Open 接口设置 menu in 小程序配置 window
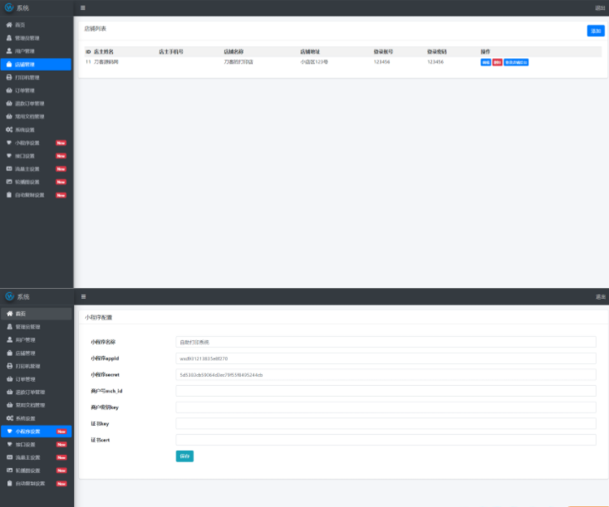Viewport: 609px width, 507px height. 37,445
